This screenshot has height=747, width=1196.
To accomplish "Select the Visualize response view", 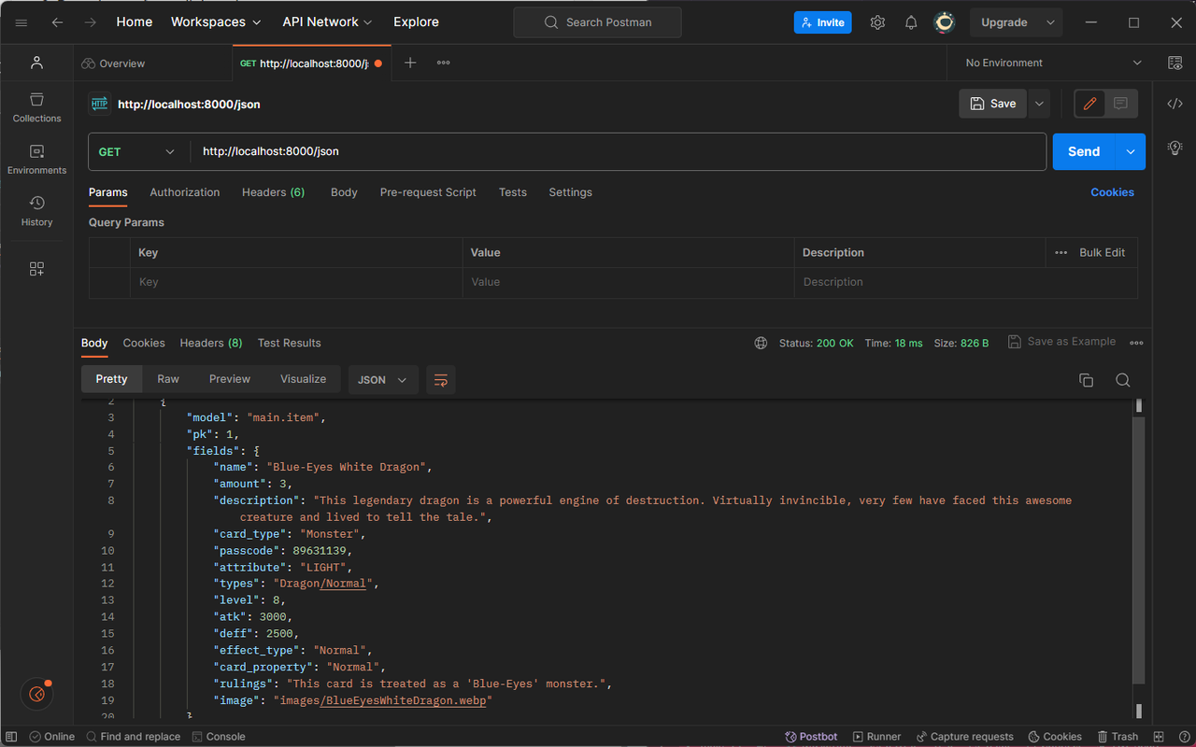I will (x=304, y=379).
